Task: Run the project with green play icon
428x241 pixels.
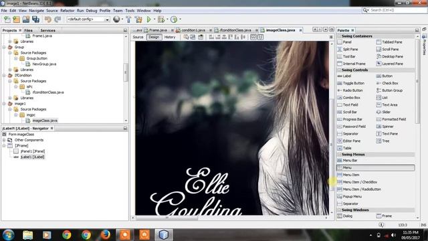Action: tap(148, 19)
